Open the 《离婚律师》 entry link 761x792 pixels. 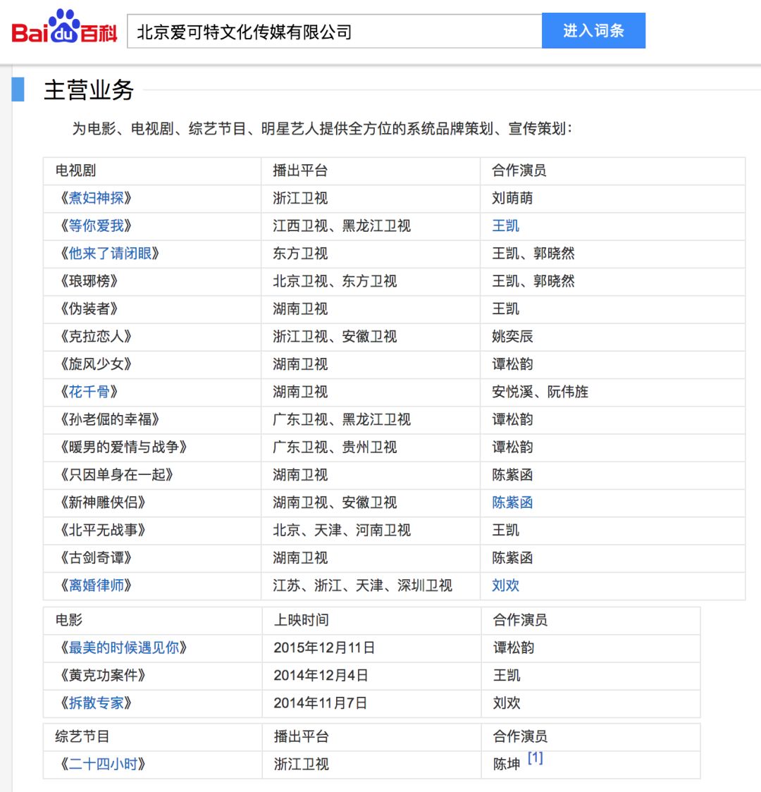[96, 585]
